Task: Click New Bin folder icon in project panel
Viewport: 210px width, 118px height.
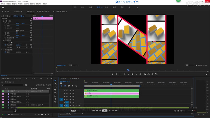Action: 42,114
